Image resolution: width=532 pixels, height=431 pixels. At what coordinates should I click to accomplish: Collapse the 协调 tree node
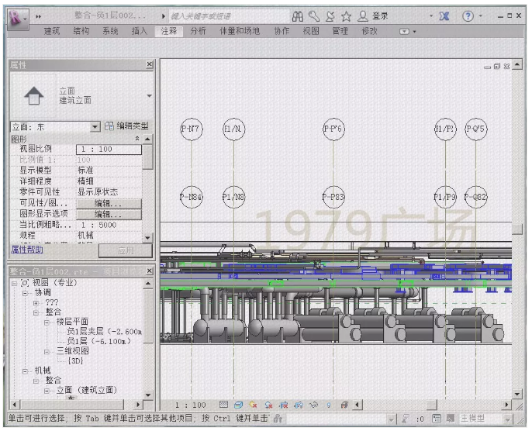pos(25,293)
